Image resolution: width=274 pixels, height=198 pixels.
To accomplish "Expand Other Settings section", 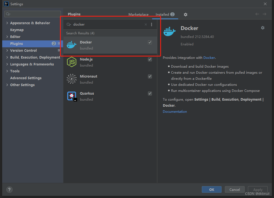I will pos(7,85).
